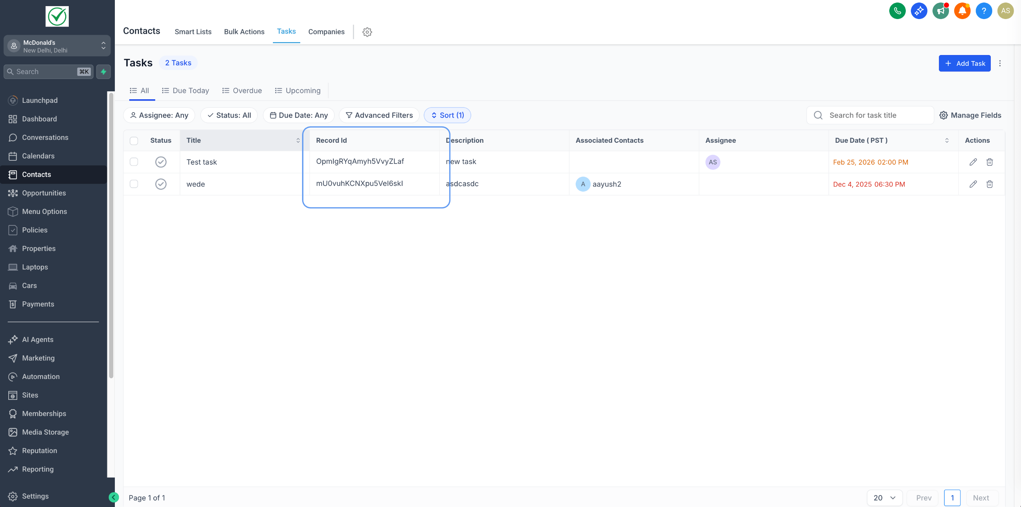Click the green phone dialer icon
The height and width of the screenshot is (507, 1021).
pyautogui.click(x=897, y=11)
